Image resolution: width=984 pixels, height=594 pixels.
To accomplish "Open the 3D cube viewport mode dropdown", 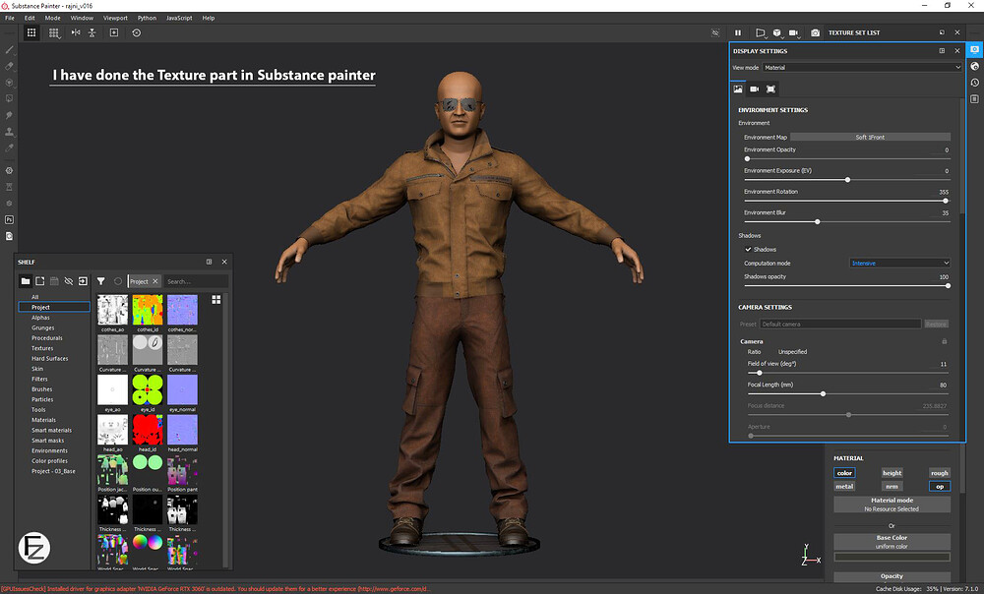I will click(777, 32).
